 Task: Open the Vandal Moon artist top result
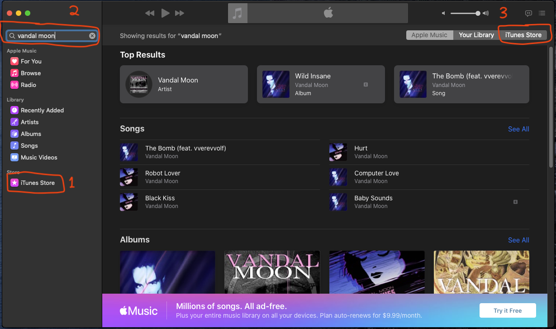click(x=184, y=84)
